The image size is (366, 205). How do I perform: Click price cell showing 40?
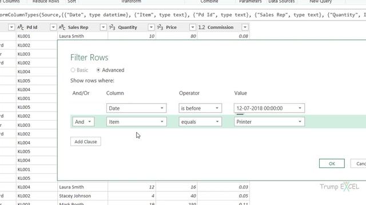(177, 196)
